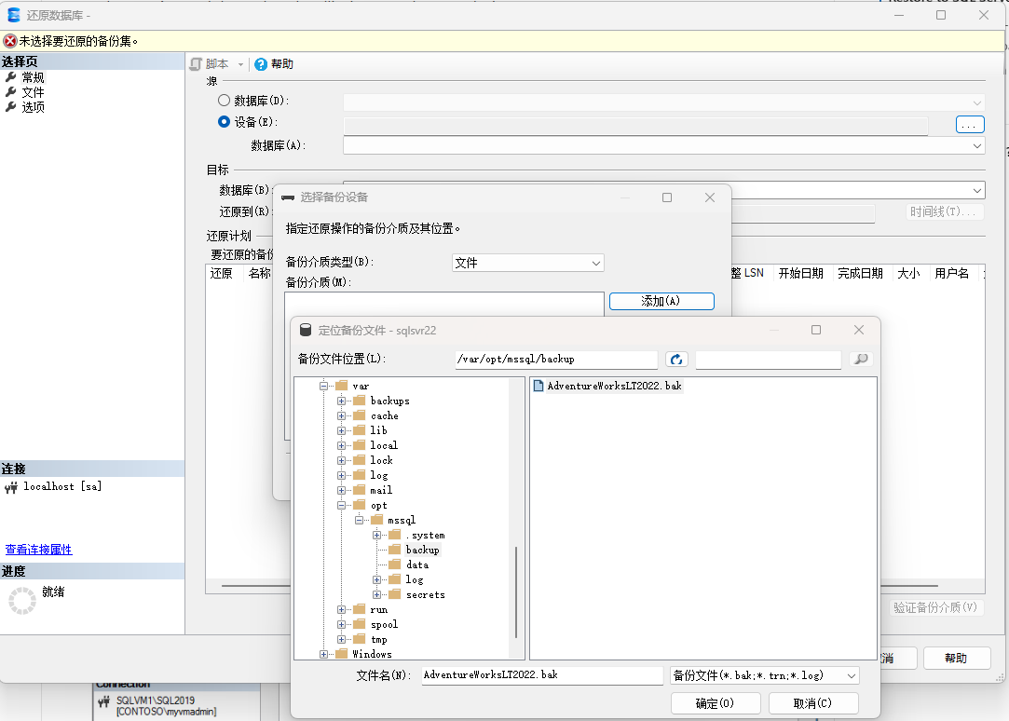Select the mail folder in tree
The height and width of the screenshot is (721, 1009).
tap(380, 490)
